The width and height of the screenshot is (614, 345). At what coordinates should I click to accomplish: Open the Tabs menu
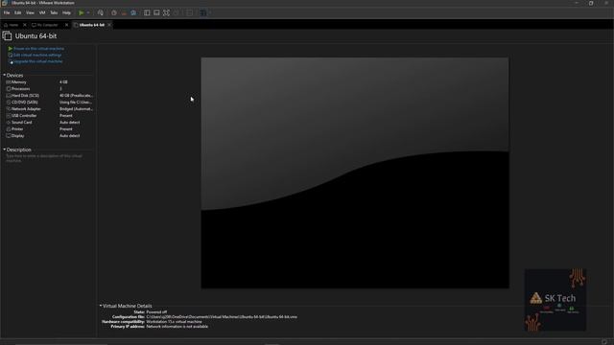[x=54, y=12]
